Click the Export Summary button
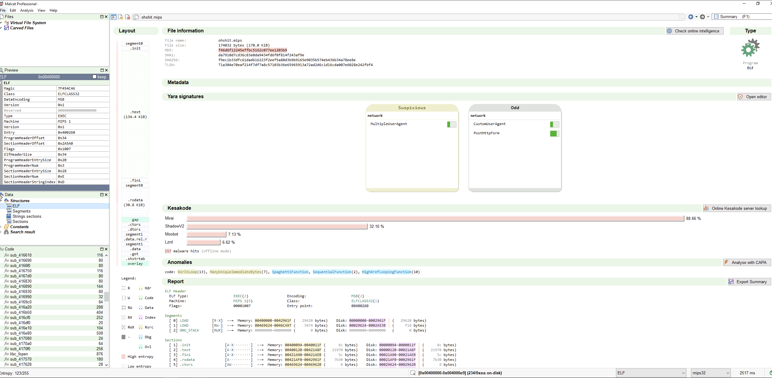The height and width of the screenshot is (378, 772). [x=749, y=282]
